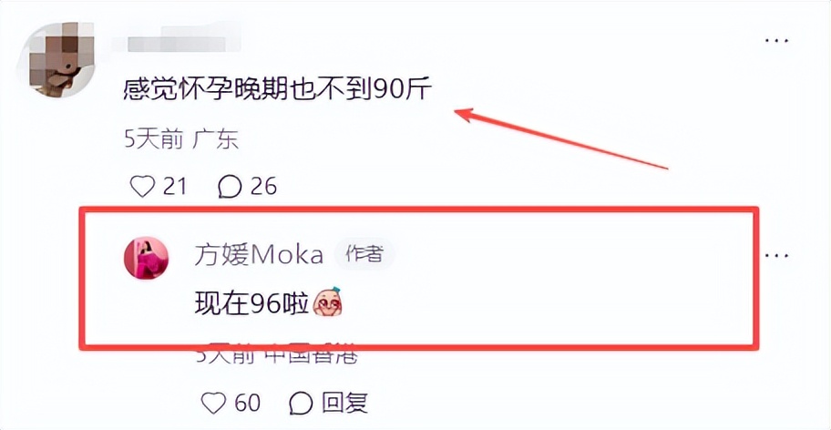Click the 回复 reply text button
The width and height of the screenshot is (831, 430).
(344, 403)
